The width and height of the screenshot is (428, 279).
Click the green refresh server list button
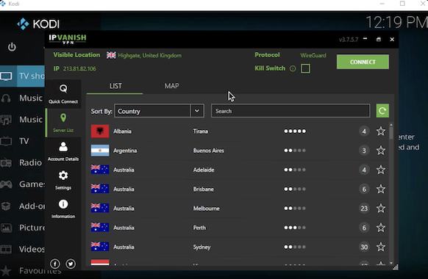(x=382, y=111)
